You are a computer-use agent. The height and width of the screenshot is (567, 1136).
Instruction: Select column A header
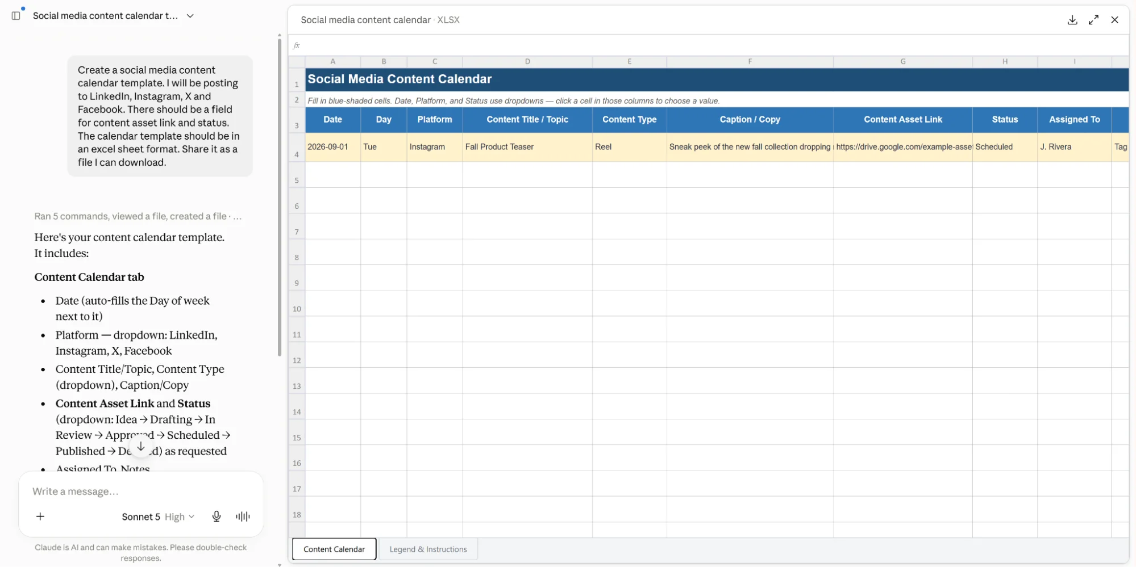point(333,61)
